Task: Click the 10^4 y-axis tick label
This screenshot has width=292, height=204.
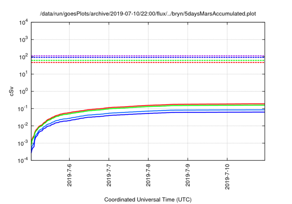Action: click(x=23, y=23)
